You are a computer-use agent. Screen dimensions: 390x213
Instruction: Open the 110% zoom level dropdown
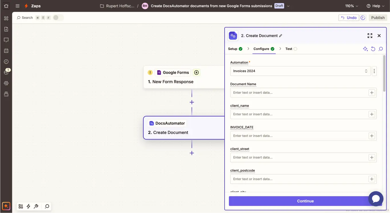point(352,6)
